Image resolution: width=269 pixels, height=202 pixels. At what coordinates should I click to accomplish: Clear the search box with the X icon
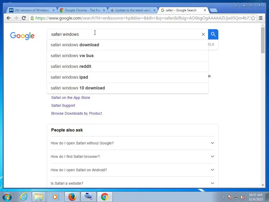coord(203,34)
